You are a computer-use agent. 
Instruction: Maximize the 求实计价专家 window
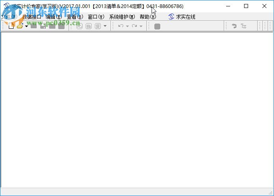[246, 6]
